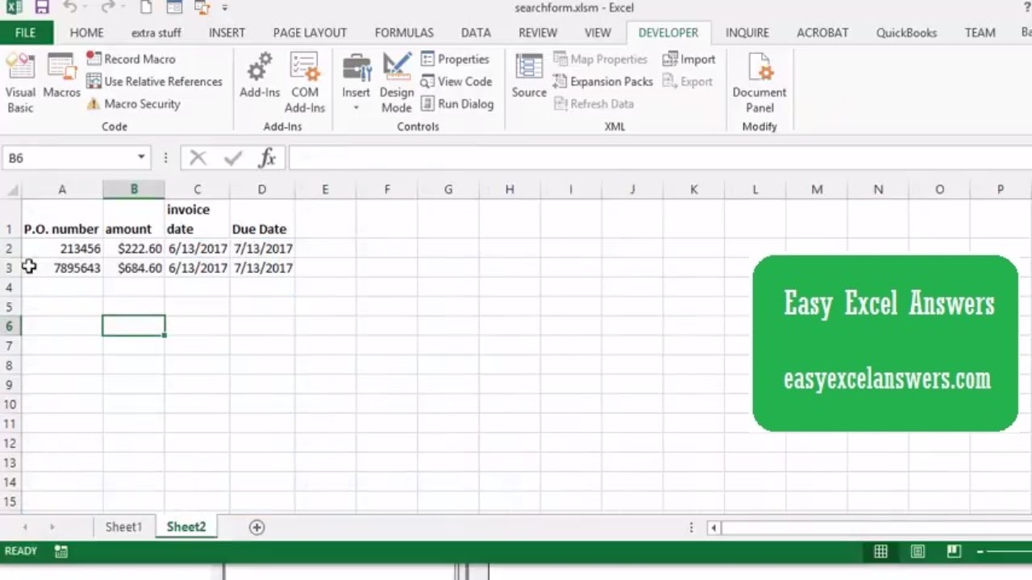Start Record Macro
Image resolution: width=1032 pixels, height=580 pixels.
[x=131, y=59]
